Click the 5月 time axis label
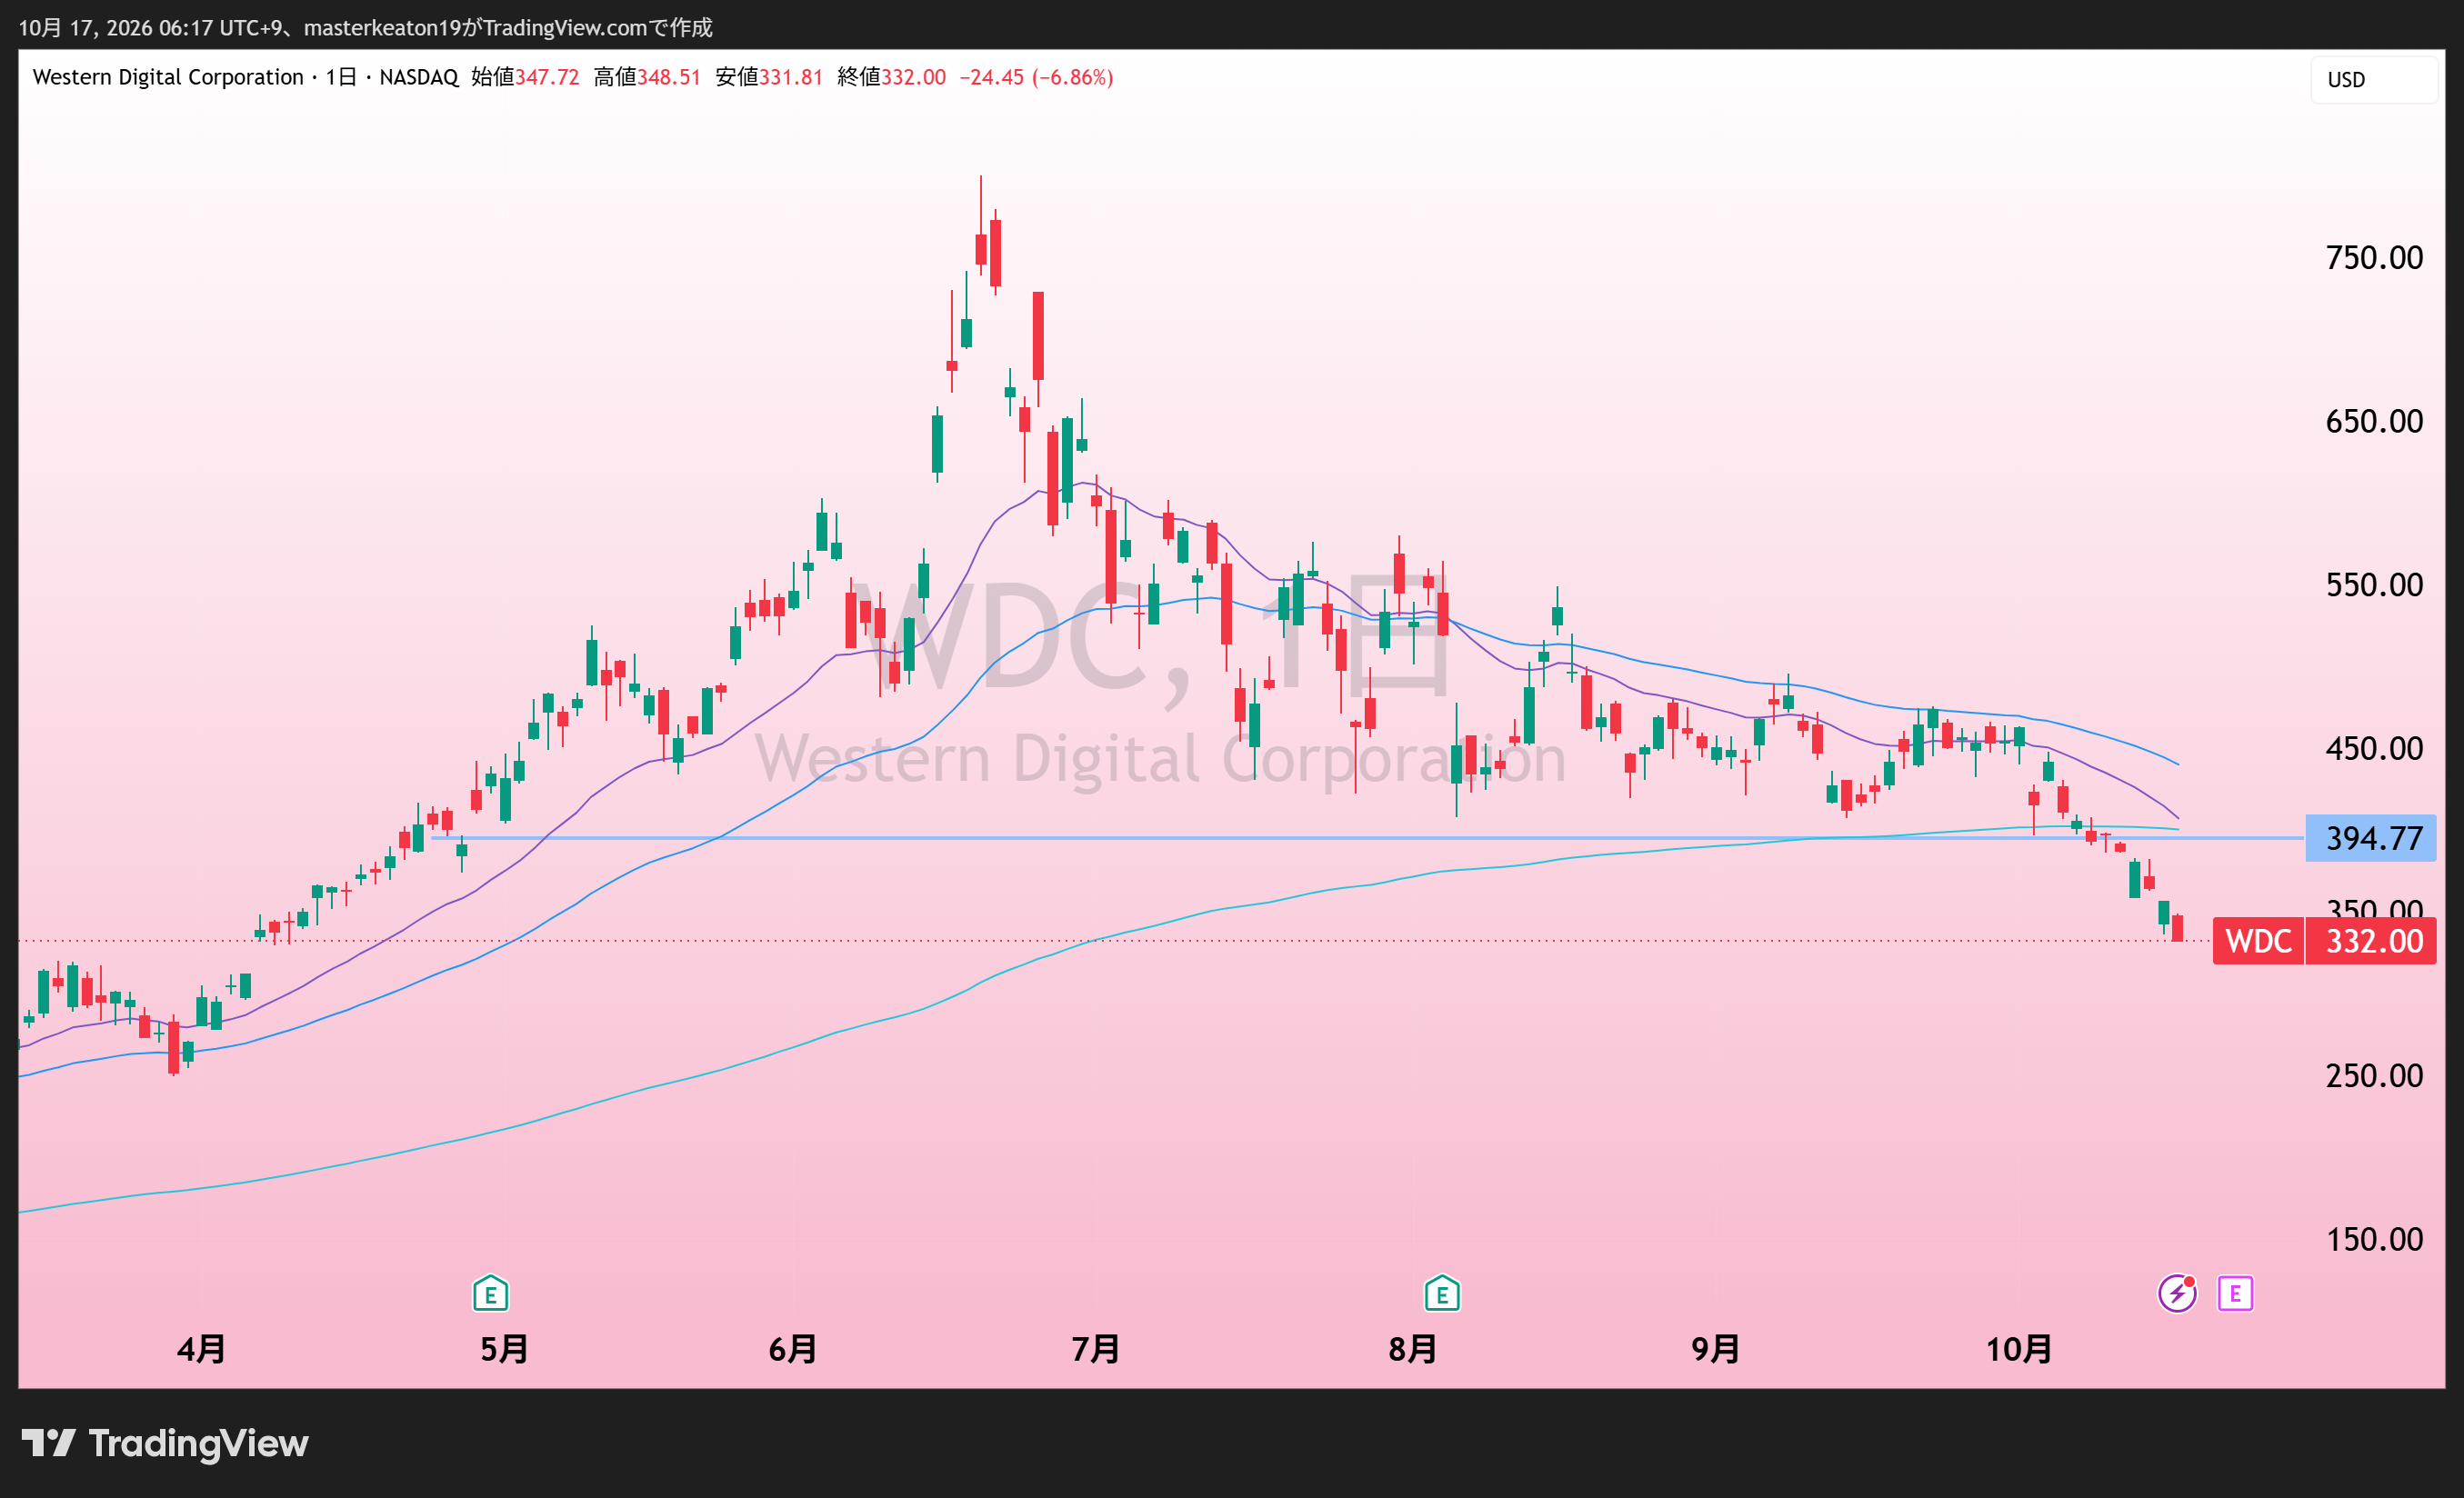The image size is (2464, 1498). point(504,1350)
